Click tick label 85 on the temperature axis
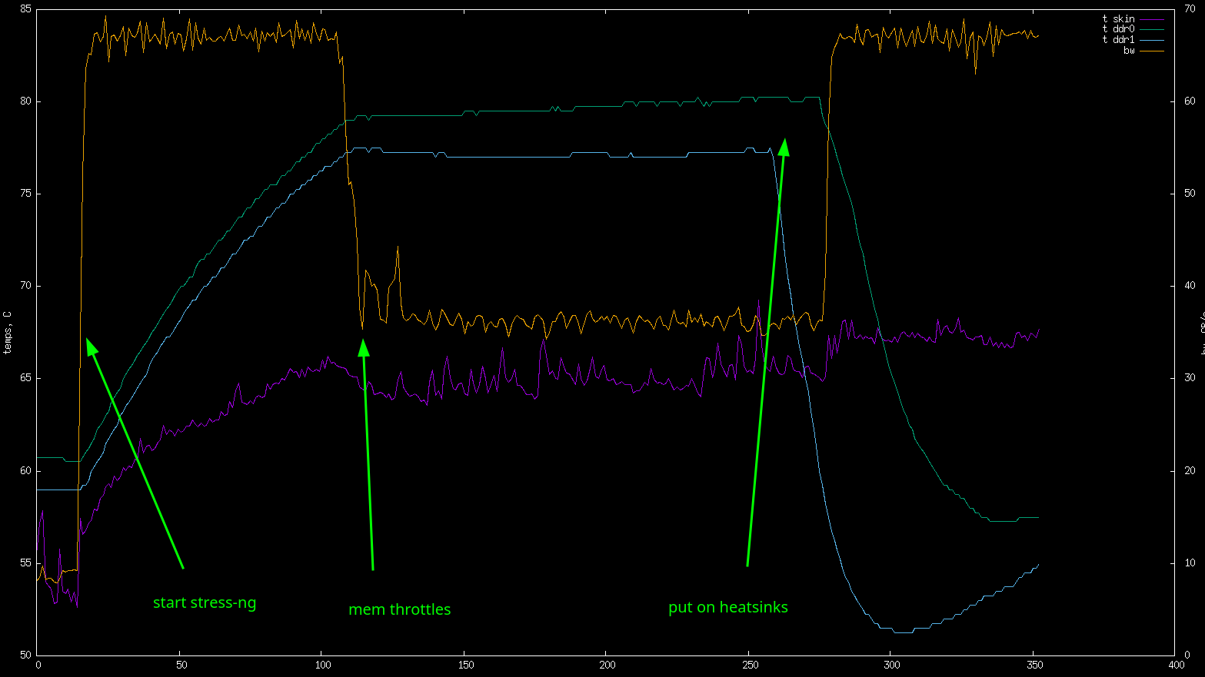Screen dimensions: 1205x677 26,9
